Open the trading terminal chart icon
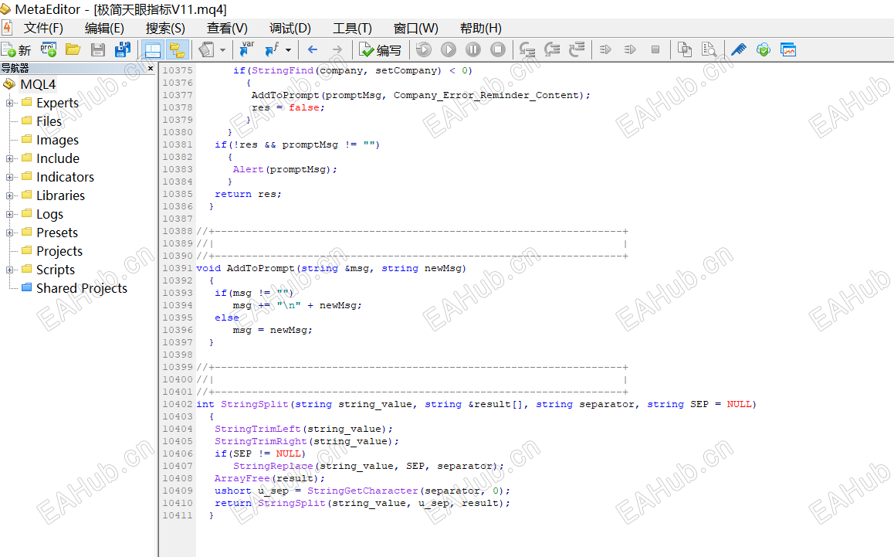894x557 pixels. (788, 50)
